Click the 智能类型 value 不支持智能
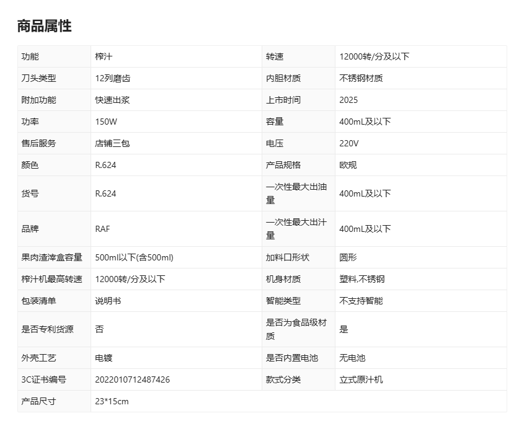This screenshot has height=426, width=519. tap(361, 301)
